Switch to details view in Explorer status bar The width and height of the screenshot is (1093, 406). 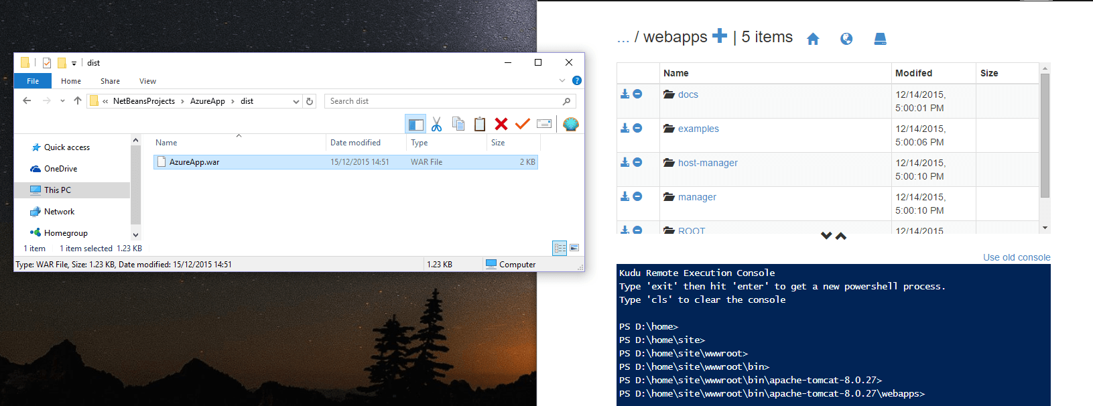pos(560,248)
